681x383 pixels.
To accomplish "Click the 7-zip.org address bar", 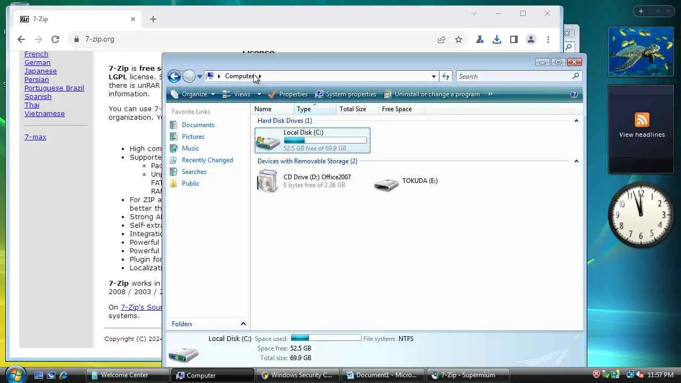I will tap(250, 39).
